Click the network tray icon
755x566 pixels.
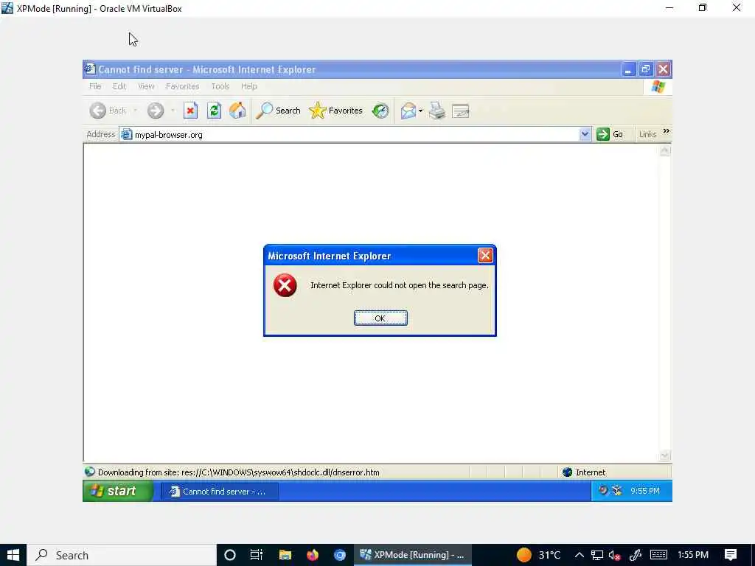point(597,555)
